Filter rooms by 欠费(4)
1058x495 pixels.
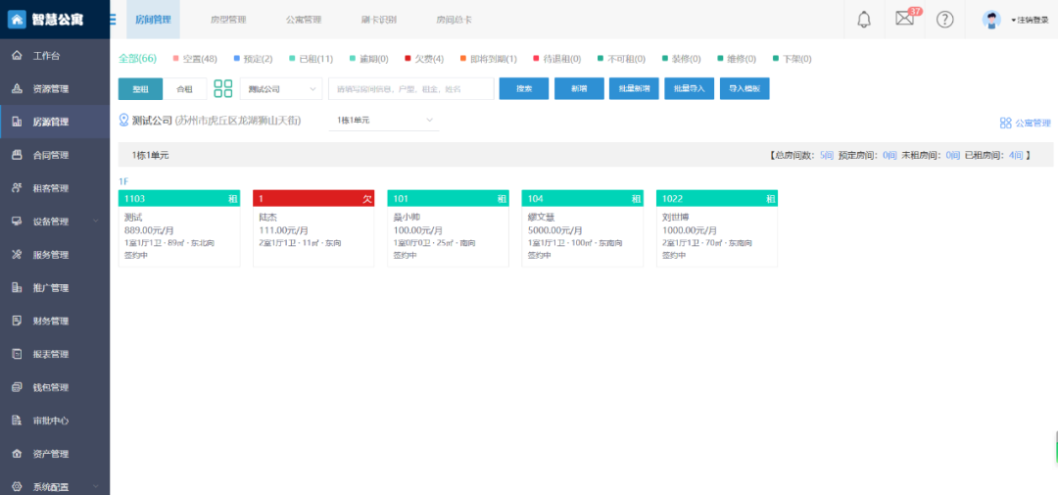pyautogui.click(x=424, y=59)
